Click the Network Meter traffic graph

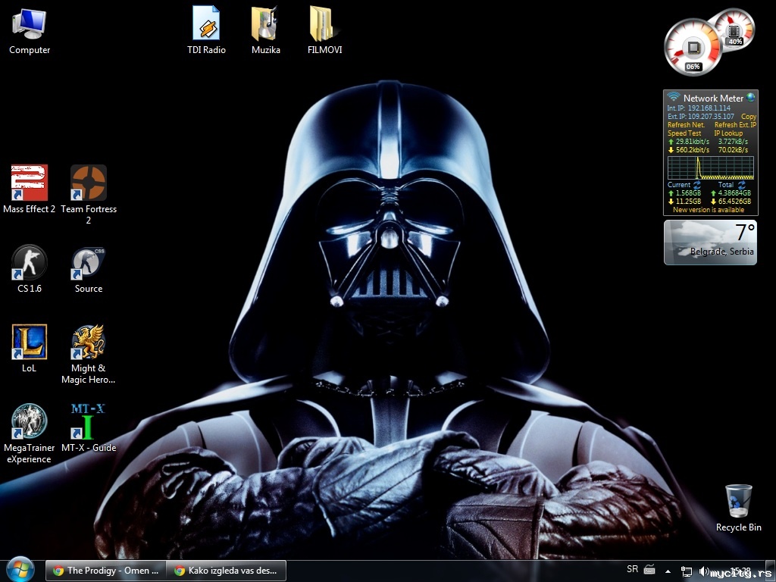711,167
